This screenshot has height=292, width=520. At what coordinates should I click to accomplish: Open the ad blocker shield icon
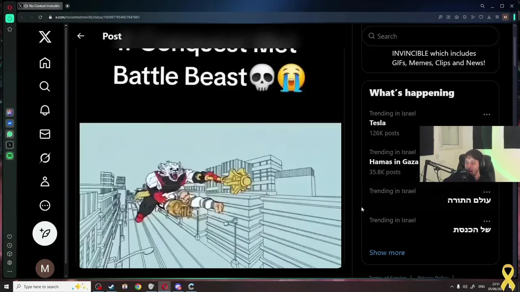click(465, 17)
